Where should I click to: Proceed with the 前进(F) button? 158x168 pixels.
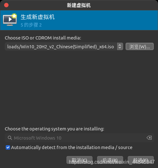click(141, 160)
